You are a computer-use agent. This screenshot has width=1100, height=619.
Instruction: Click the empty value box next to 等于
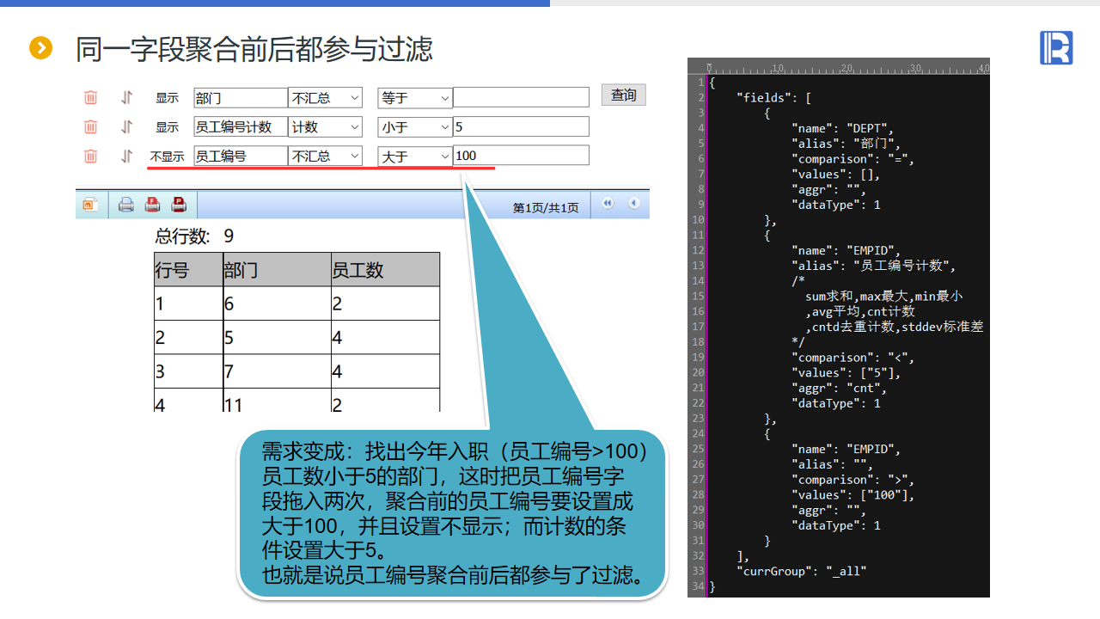click(521, 97)
